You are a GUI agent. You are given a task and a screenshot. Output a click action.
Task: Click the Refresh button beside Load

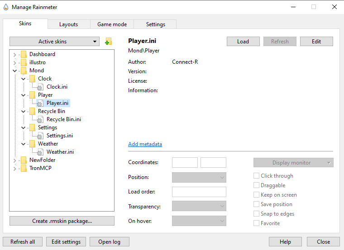[x=280, y=42]
